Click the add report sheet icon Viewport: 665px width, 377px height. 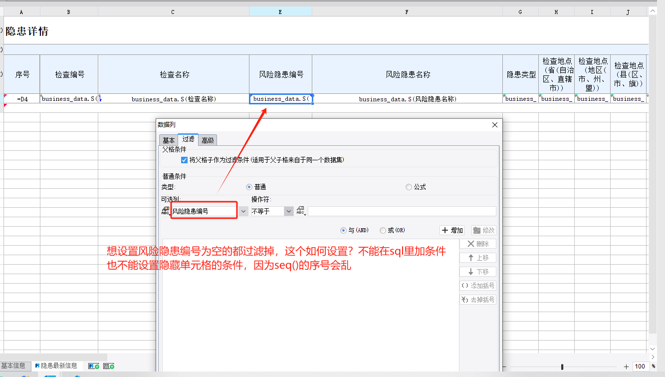(x=93, y=366)
